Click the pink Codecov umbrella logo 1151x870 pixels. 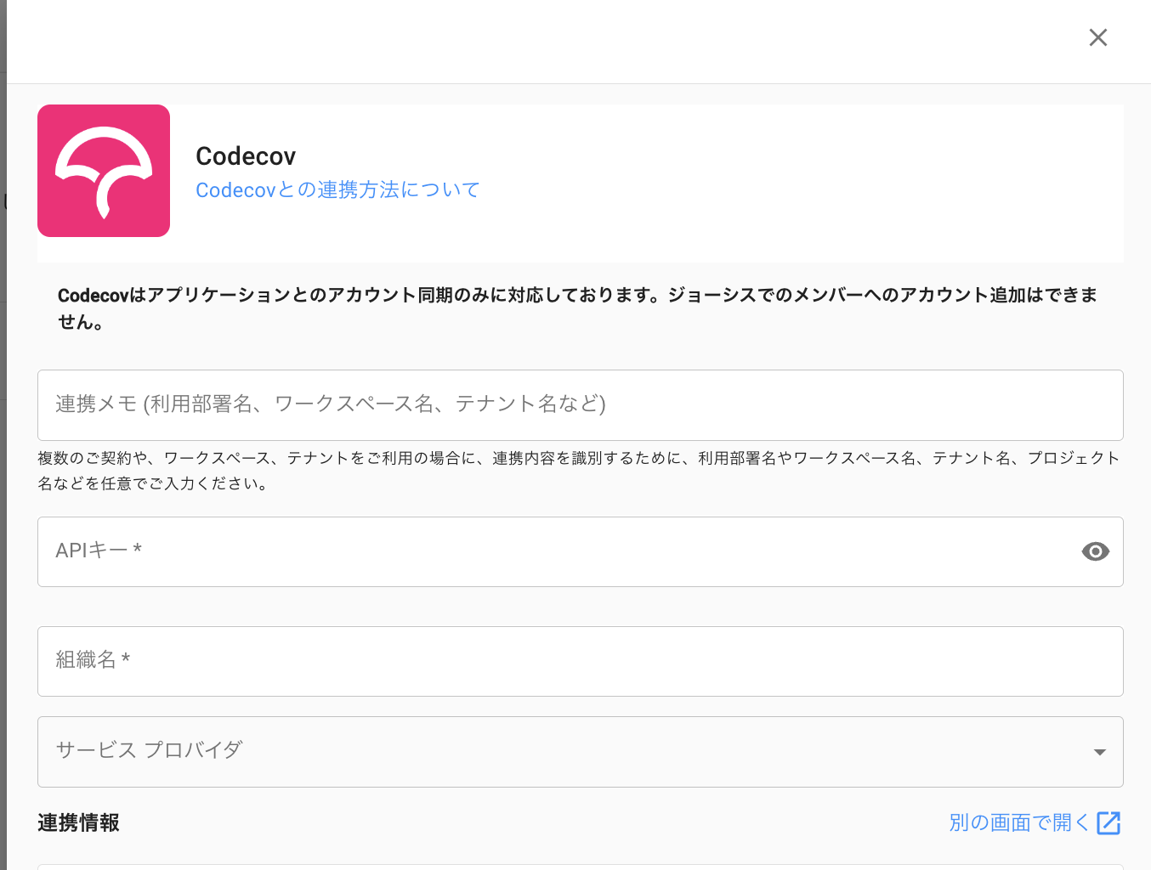coord(104,171)
